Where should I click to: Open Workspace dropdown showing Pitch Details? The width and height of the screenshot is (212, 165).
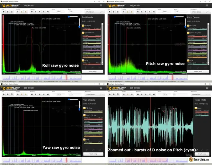(200, 12)
